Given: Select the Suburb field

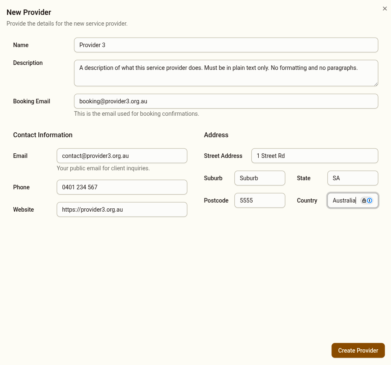Looking at the screenshot, I should coord(260,178).
